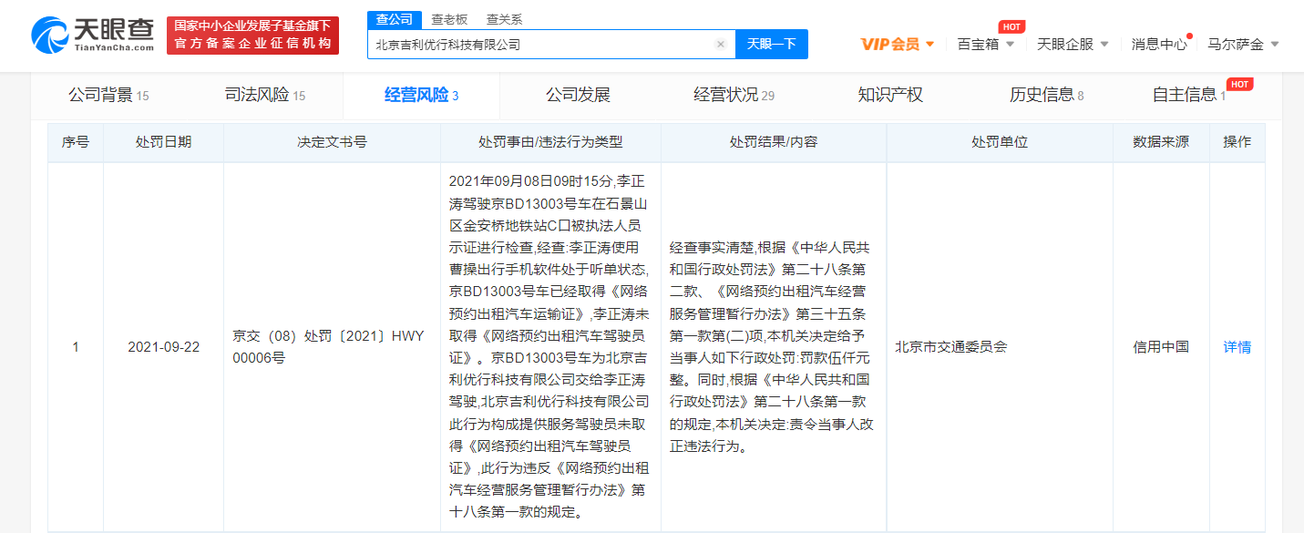Clear the search box with the x icon
1304x533 pixels.
click(x=720, y=44)
